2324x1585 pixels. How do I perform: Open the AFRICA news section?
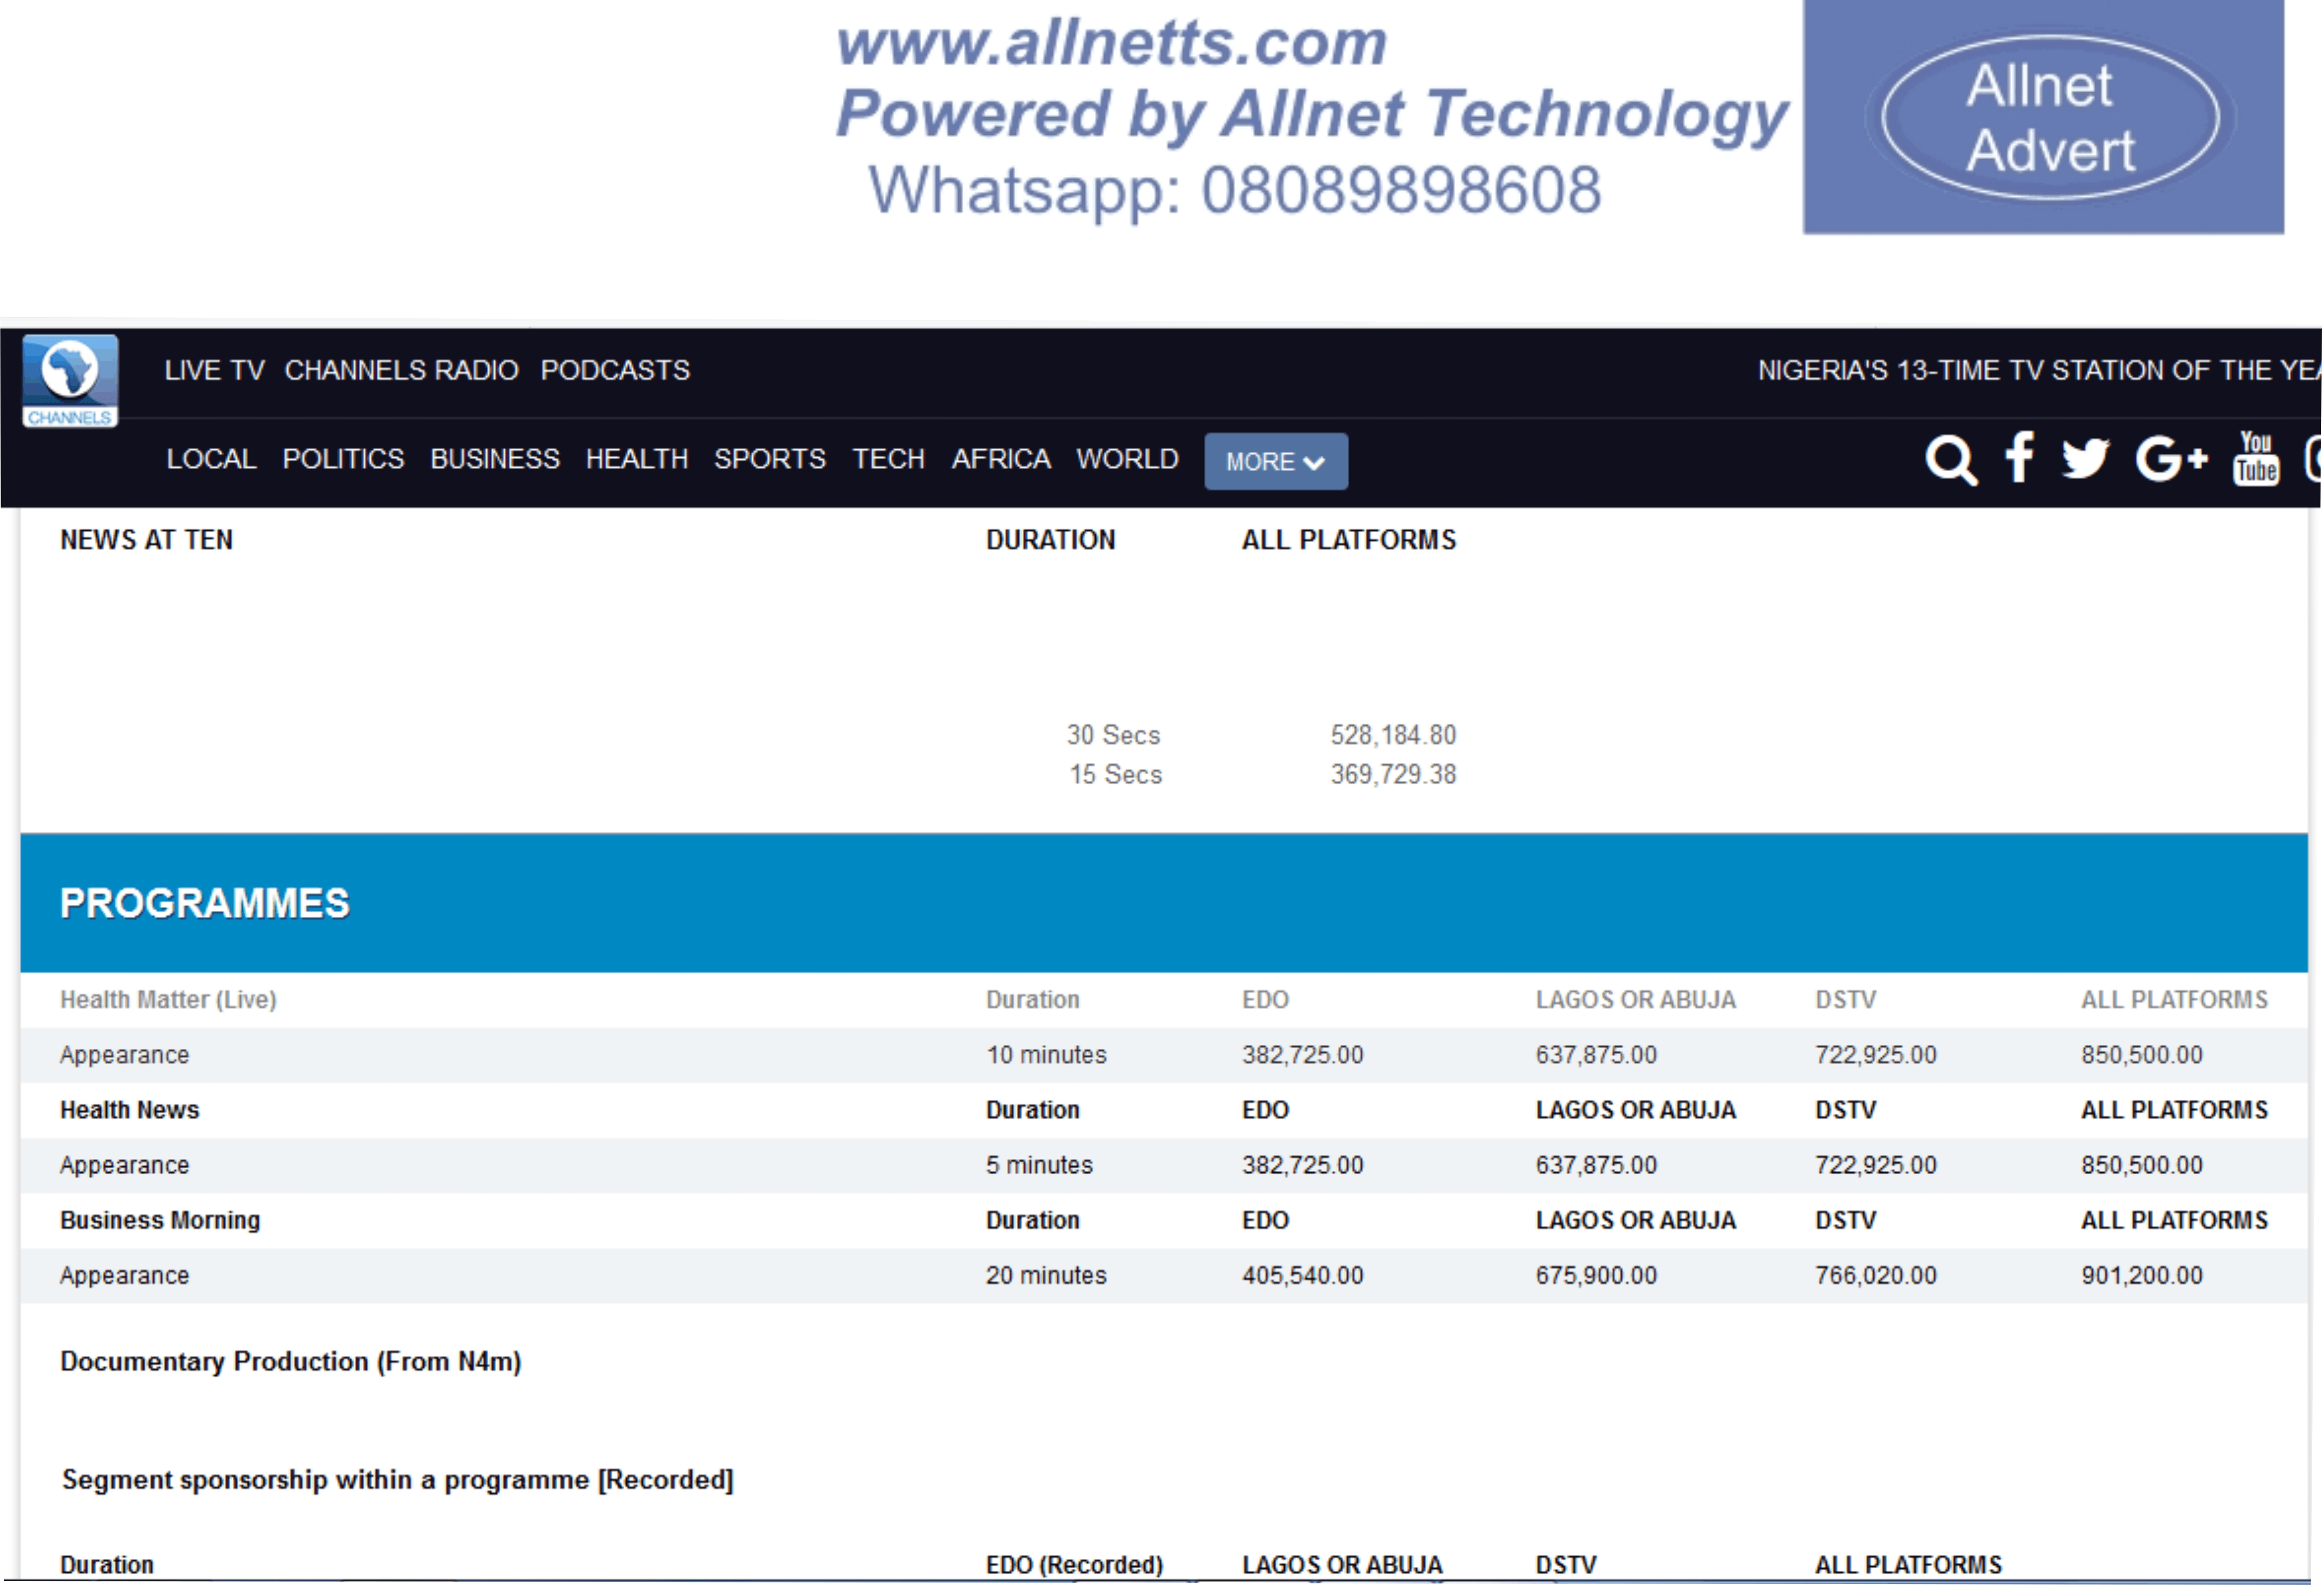coord(1001,459)
